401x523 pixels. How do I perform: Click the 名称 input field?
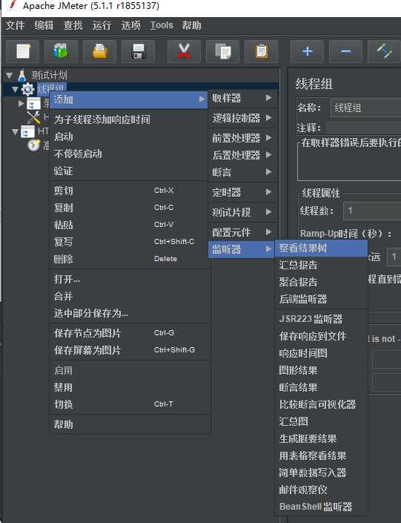tap(365, 108)
